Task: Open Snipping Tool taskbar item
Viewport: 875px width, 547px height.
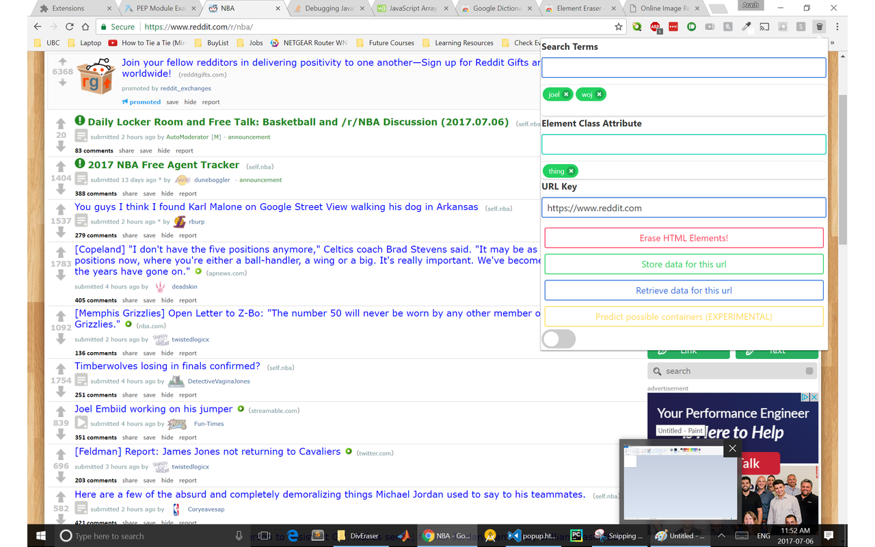Action: tap(619, 535)
